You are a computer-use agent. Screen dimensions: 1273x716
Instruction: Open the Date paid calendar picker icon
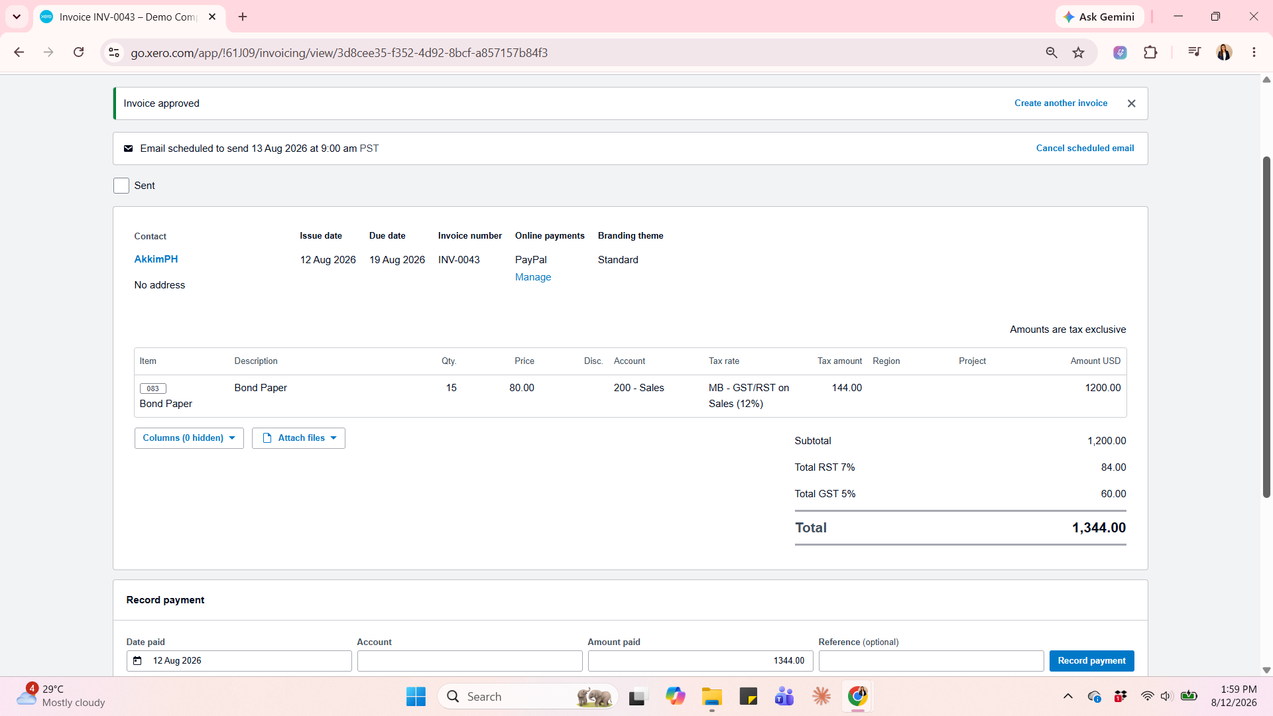coord(137,661)
